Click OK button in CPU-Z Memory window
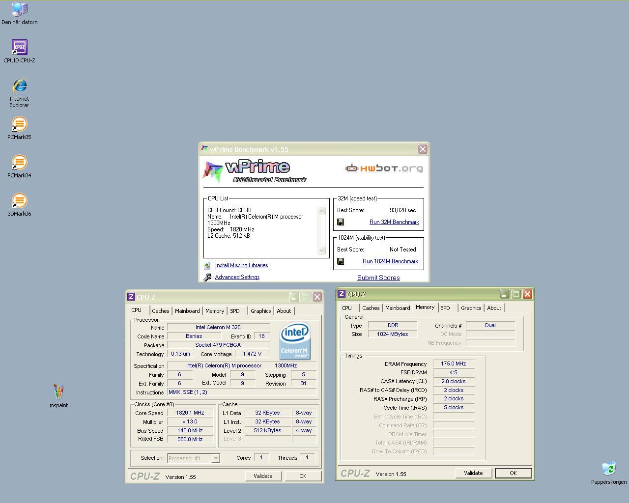Viewport: 629px width, 503px height. [513, 473]
